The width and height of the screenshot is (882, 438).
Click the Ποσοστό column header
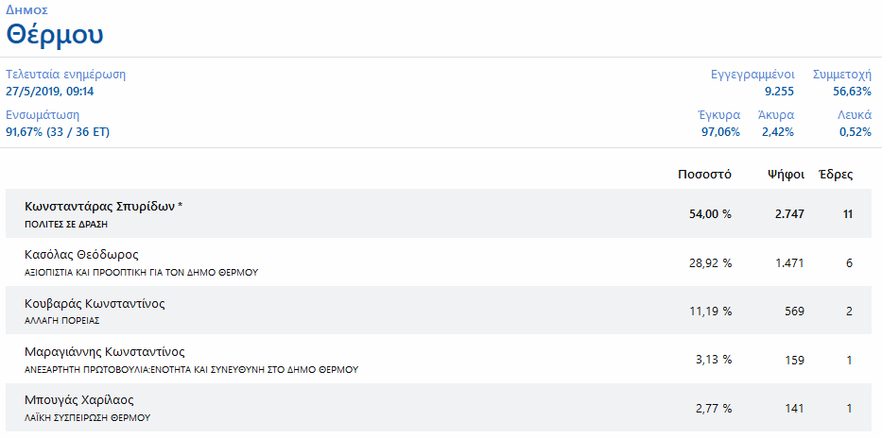click(704, 175)
